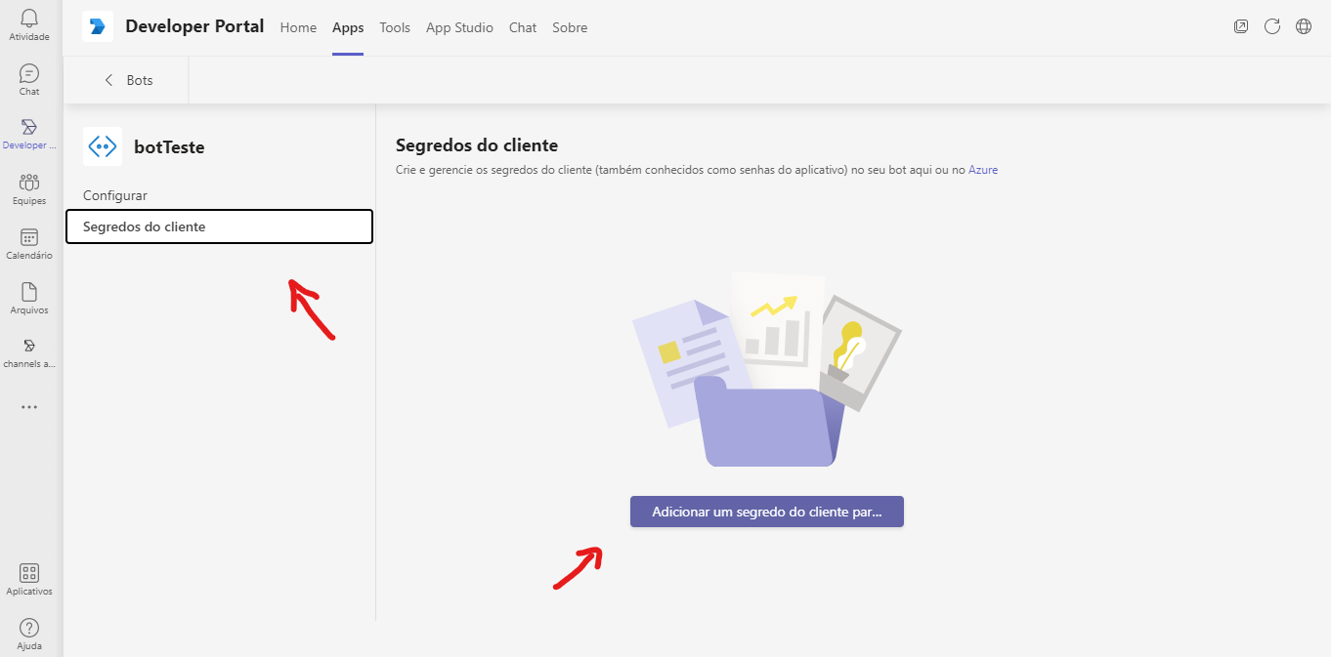This screenshot has width=1331, height=657.
Task: Click Adicionar um segredo do cliente button
Action: pos(766,512)
